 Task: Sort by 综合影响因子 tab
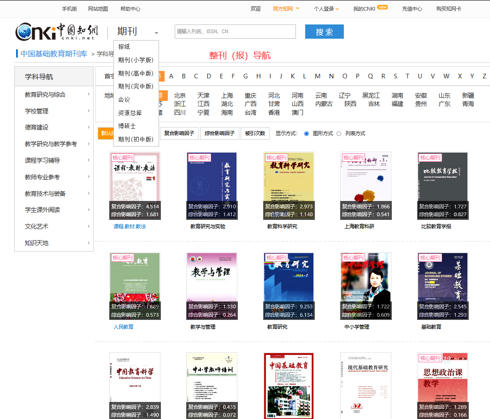pyautogui.click(x=219, y=133)
